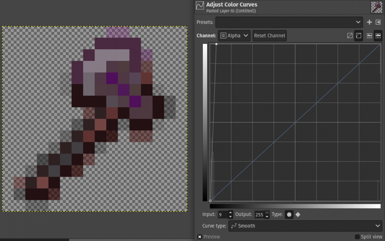The width and height of the screenshot is (385, 241).
Task: Click the Curves tool icon in dialog header
Action: 200,5
